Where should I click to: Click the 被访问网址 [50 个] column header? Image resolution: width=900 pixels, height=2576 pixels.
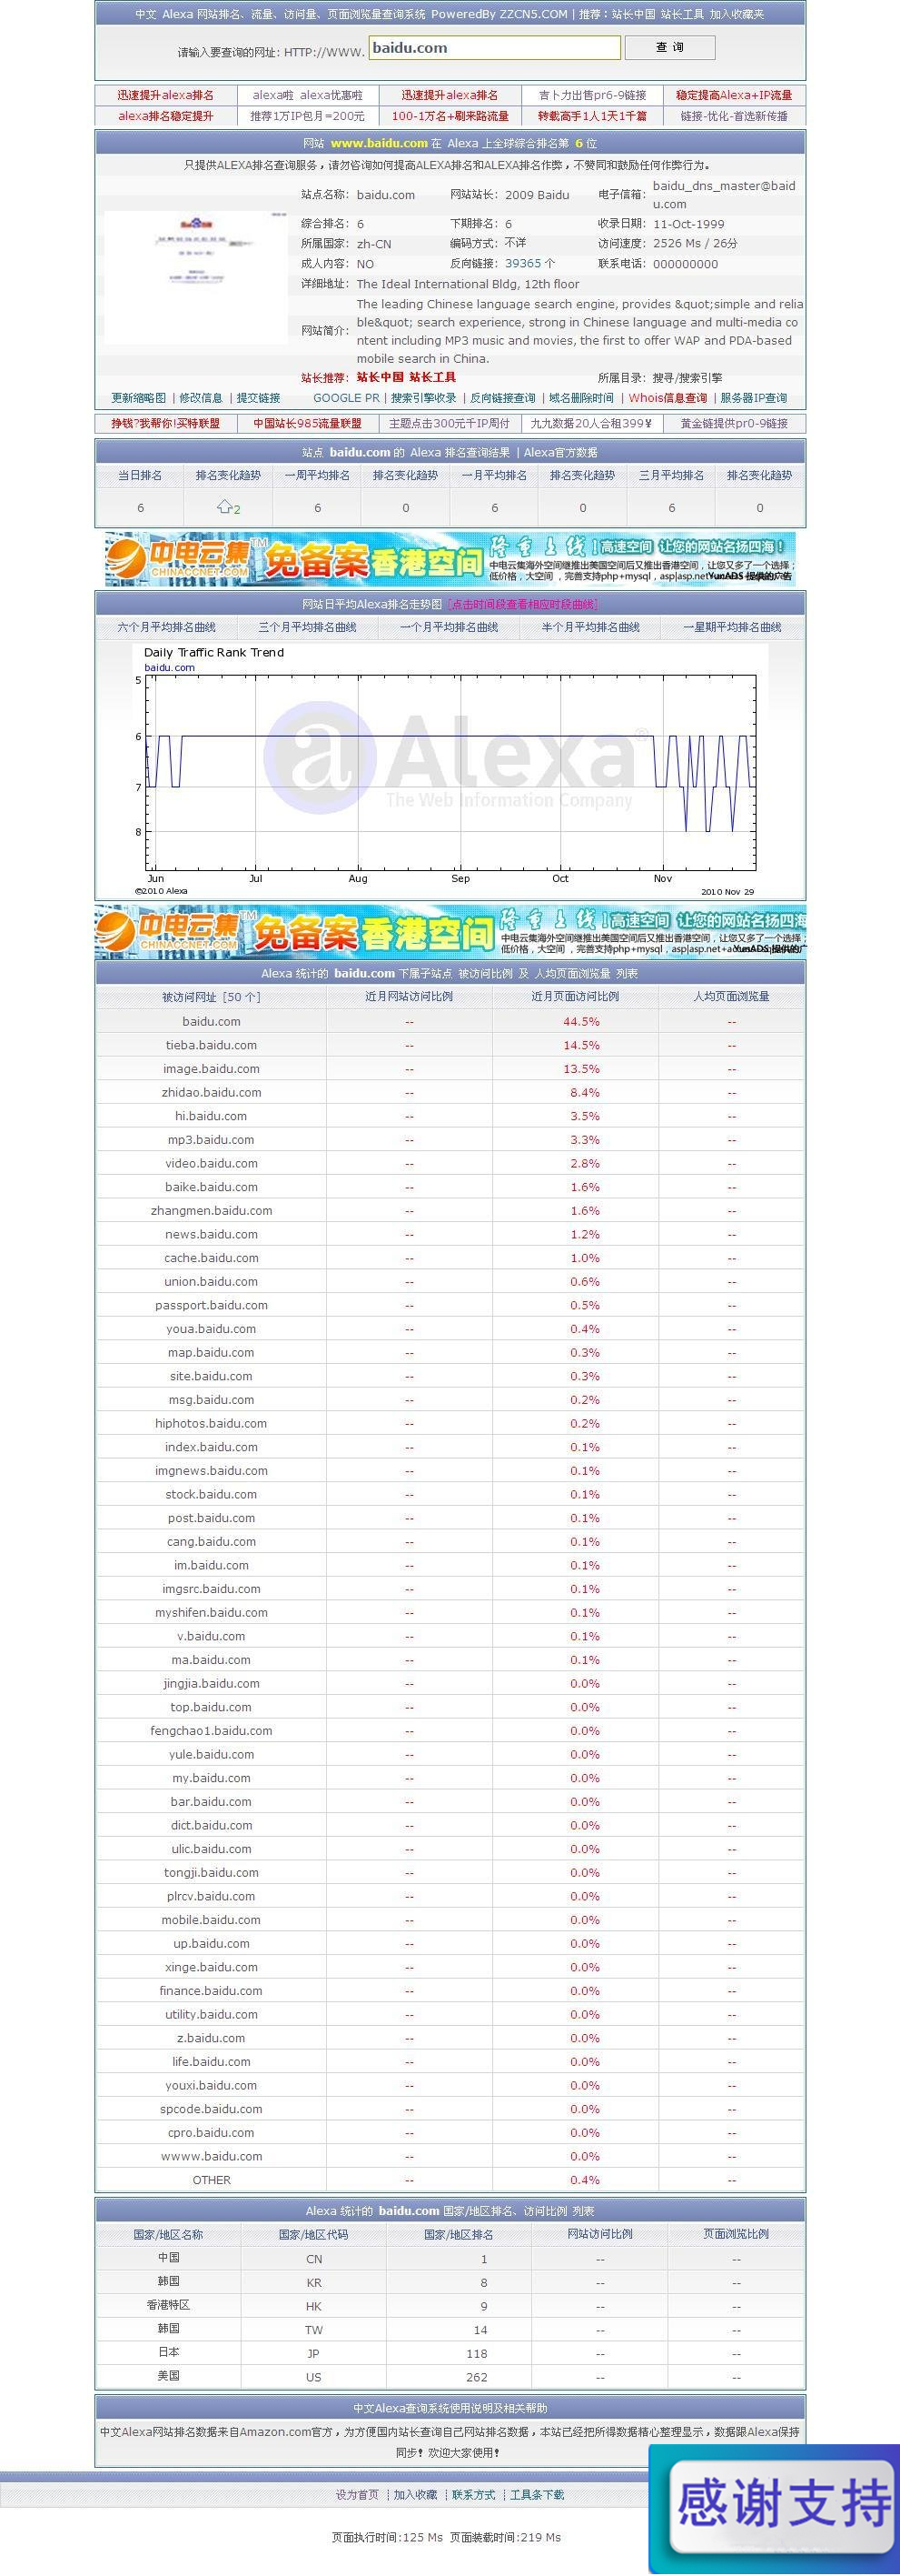211,997
